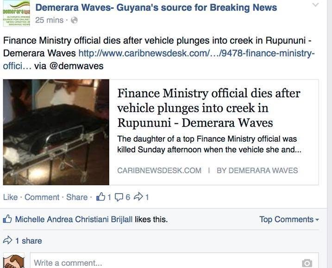
Task: Click the 25 mins timestamp
Action: (50, 20)
